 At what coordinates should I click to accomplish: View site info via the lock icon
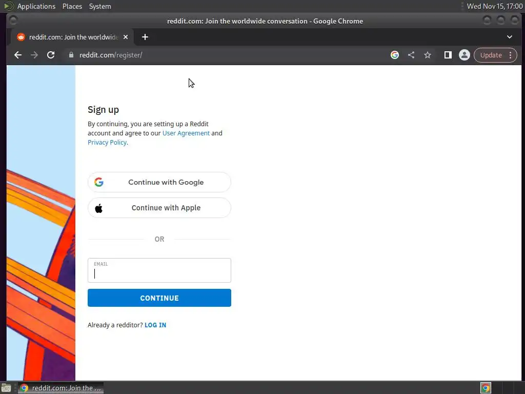pos(71,55)
